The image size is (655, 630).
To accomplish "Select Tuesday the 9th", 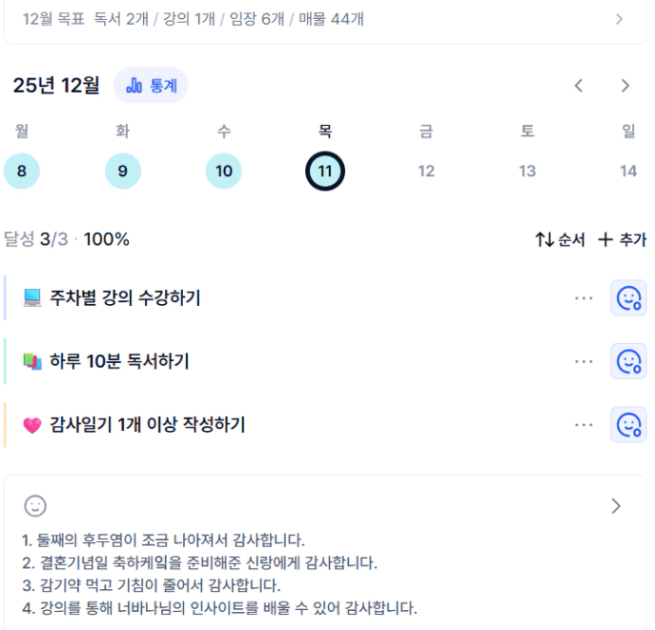I will click(x=123, y=172).
